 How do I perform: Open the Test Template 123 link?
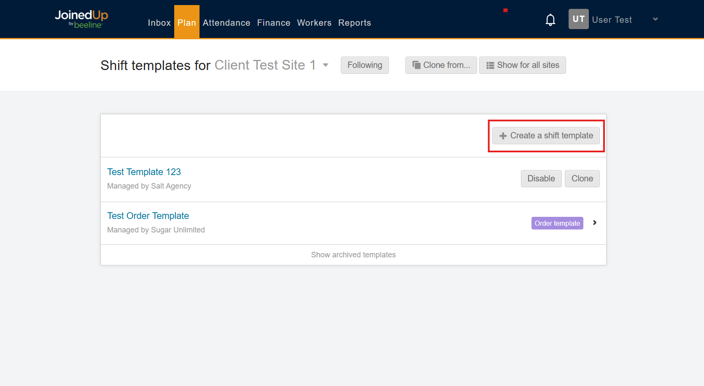point(144,172)
